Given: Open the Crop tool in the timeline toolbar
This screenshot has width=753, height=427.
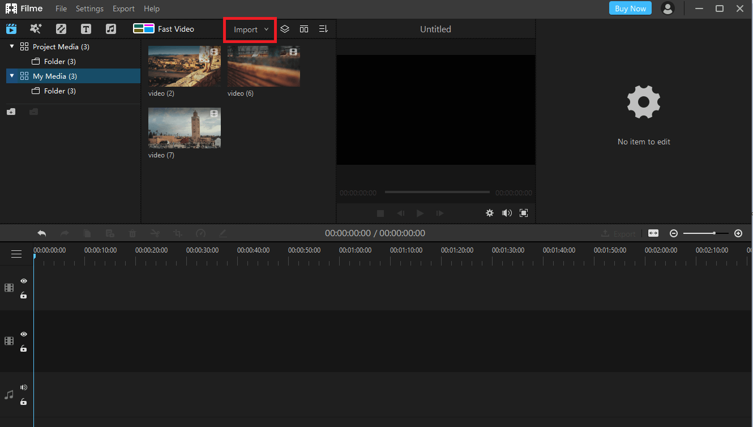Looking at the screenshot, I should tap(177, 233).
